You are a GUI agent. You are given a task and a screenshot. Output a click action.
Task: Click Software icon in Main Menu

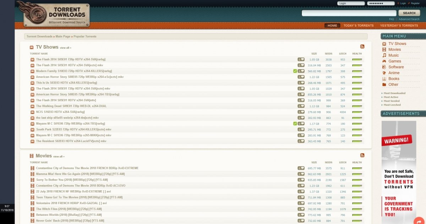(384, 67)
